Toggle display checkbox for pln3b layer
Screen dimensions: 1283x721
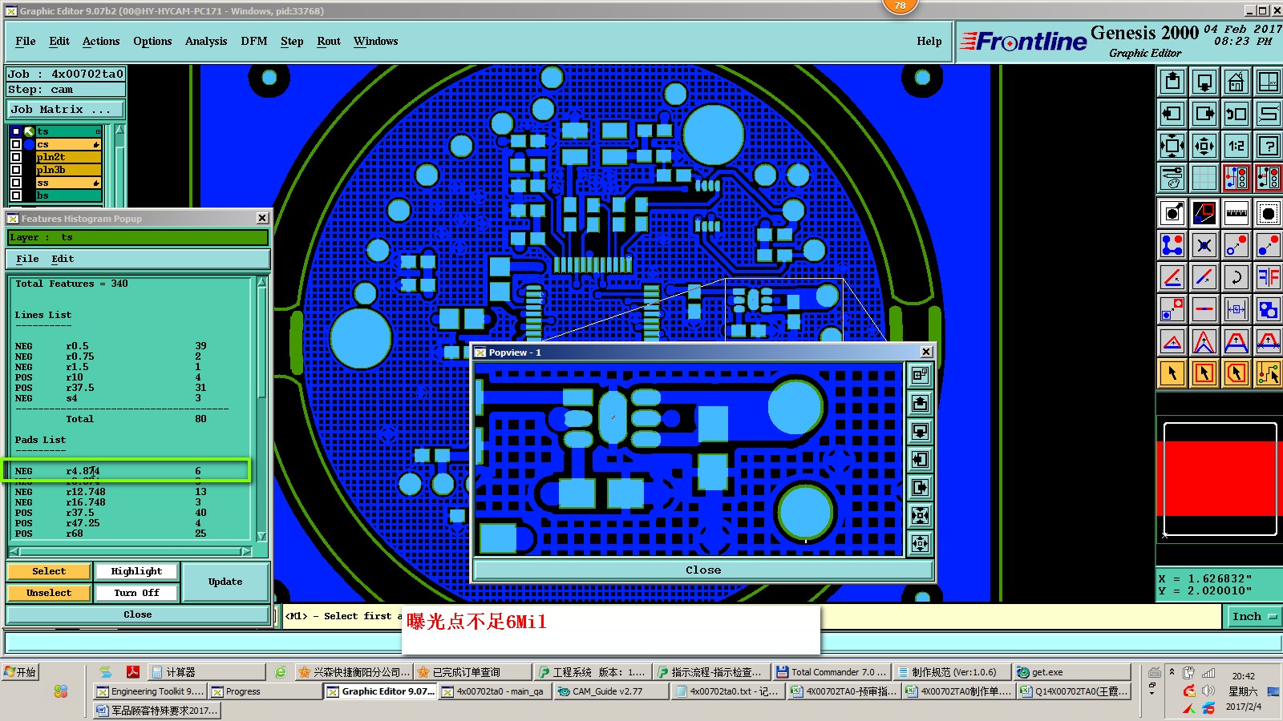coord(16,170)
